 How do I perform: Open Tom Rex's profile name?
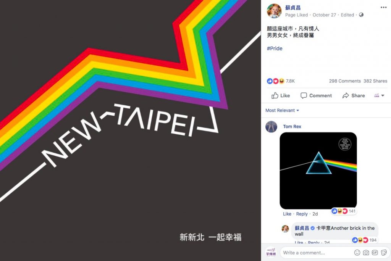[x=292, y=126]
